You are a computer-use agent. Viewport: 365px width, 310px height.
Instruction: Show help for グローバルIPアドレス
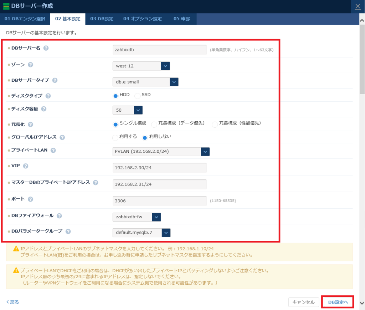62,137
